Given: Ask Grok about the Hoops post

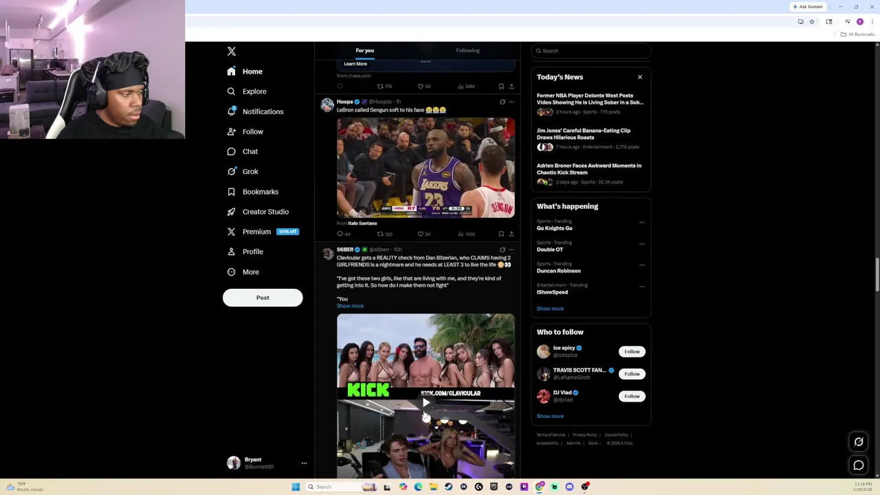Looking at the screenshot, I should (x=502, y=102).
